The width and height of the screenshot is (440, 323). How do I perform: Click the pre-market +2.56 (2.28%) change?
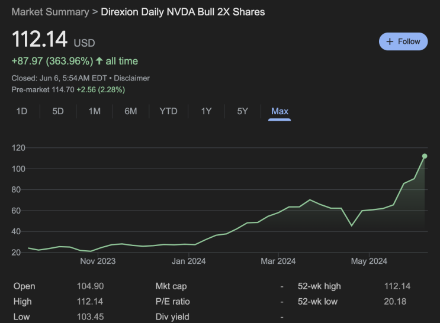tap(101, 90)
